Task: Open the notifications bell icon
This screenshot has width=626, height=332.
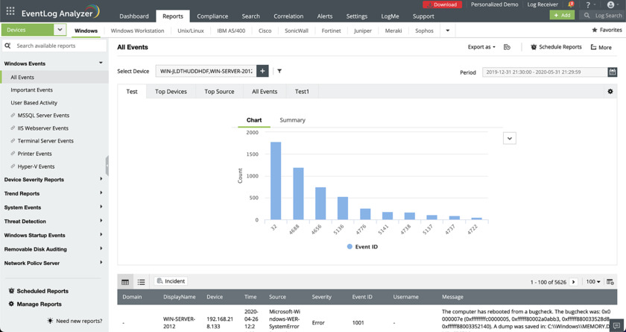Action: [x=571, y=4]
